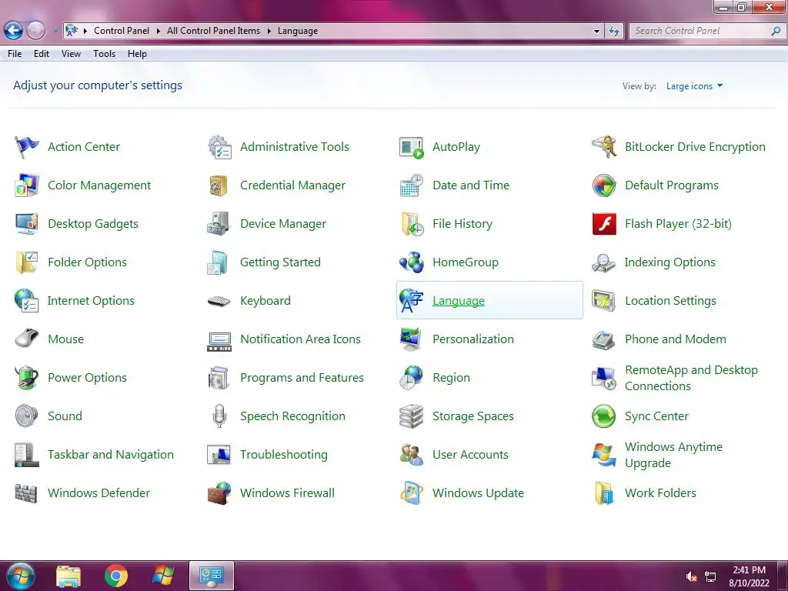The width and height of the screenshot is (788, 591).
Task: Click the Internet Options globe icon
Action: click(27, 301)
